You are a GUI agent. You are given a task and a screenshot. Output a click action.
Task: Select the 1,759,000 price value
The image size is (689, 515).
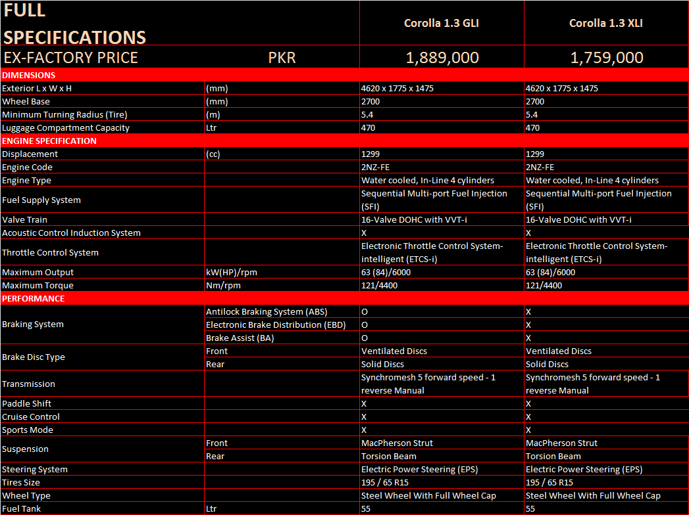[x=606, y=57]
